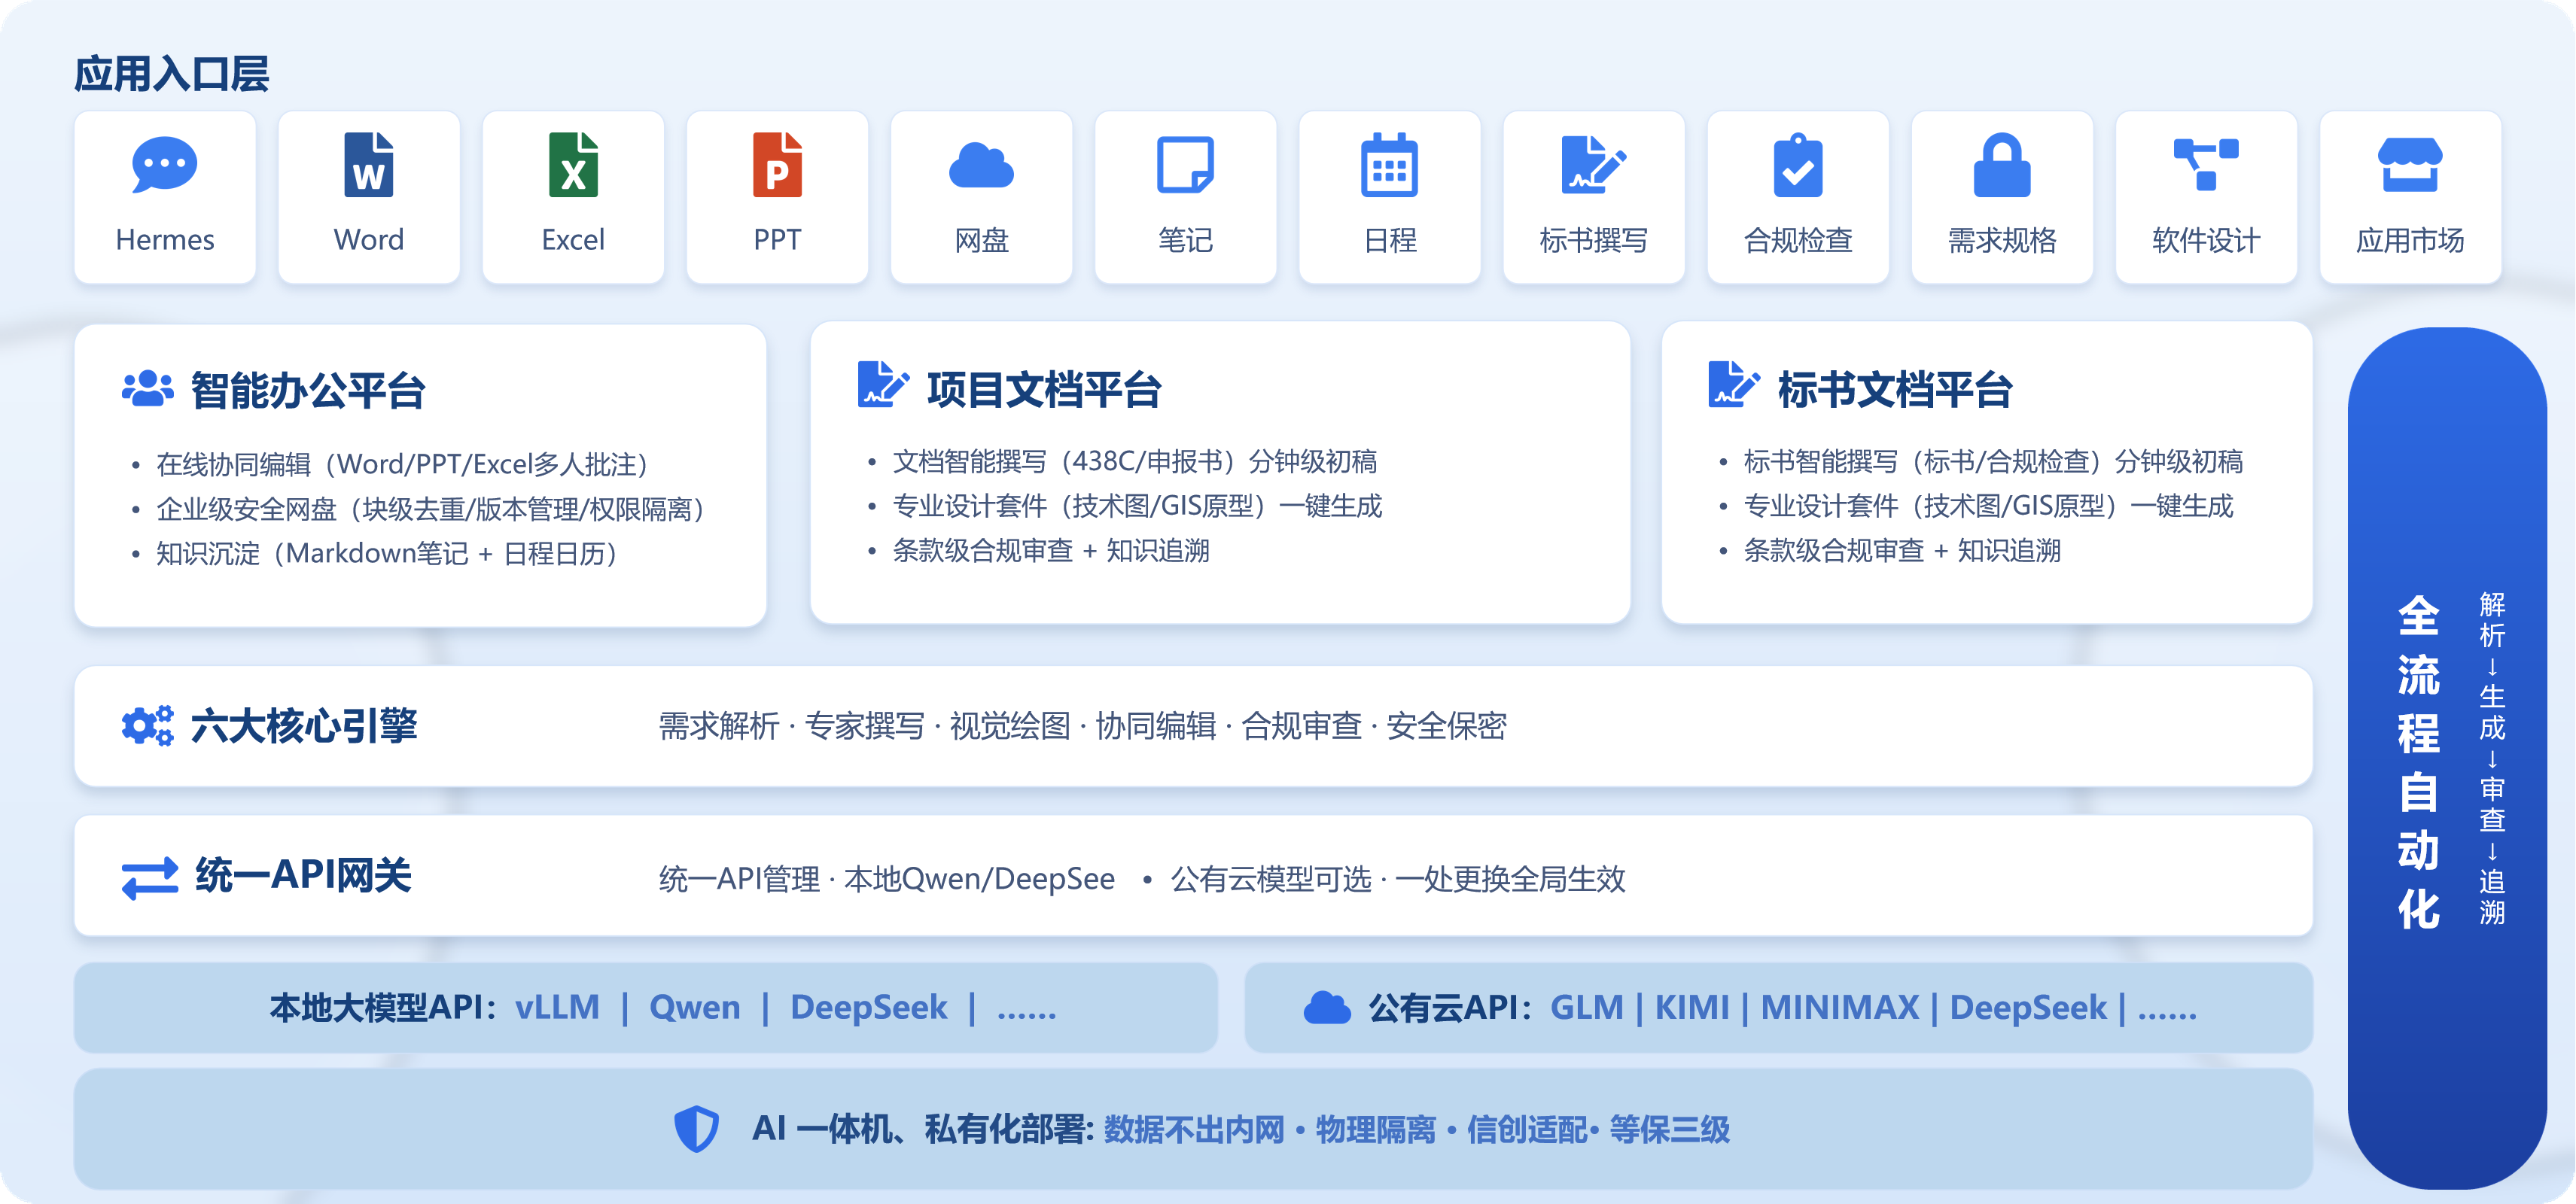Click Qwen in the 本地大模型API bar
This screenshot has width=2576, height=1204.
[695, 1007]
